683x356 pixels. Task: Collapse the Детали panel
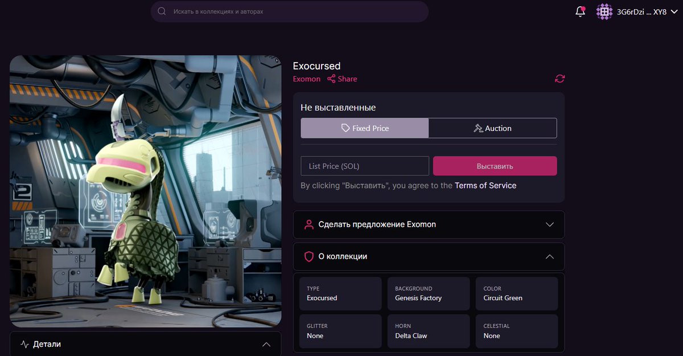click(146, 345)
